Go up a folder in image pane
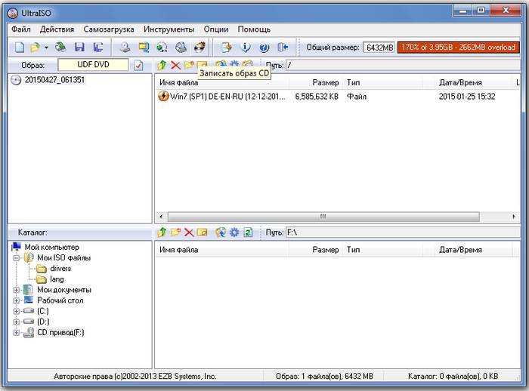Viewport: 529px width, 391px height. coord(162,66)
